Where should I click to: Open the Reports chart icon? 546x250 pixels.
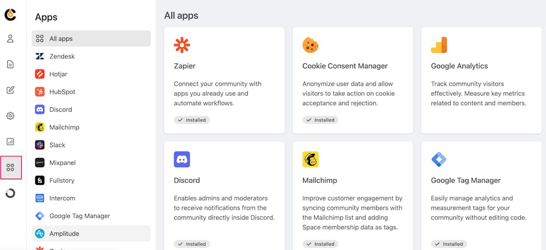click(x=10, y=142)
